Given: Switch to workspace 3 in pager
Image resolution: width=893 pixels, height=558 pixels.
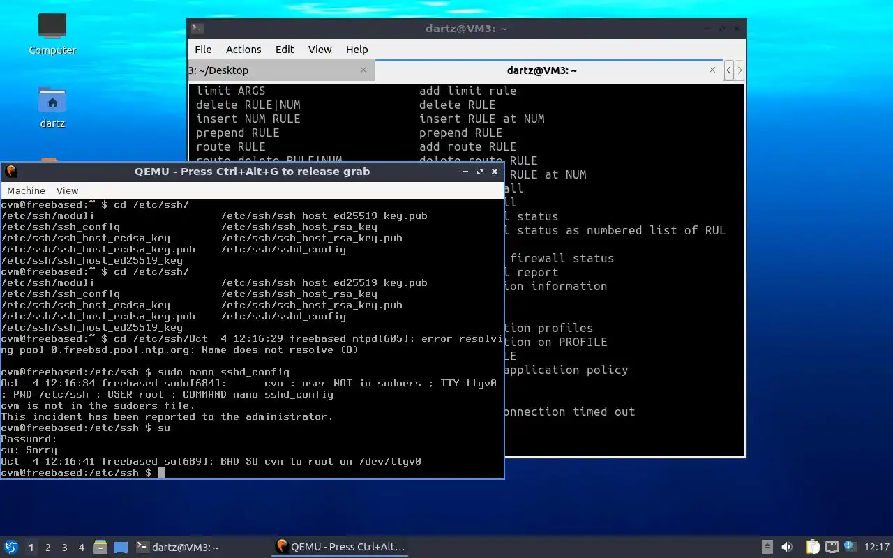Looking at the screenshot, I should tap(64, 548).
